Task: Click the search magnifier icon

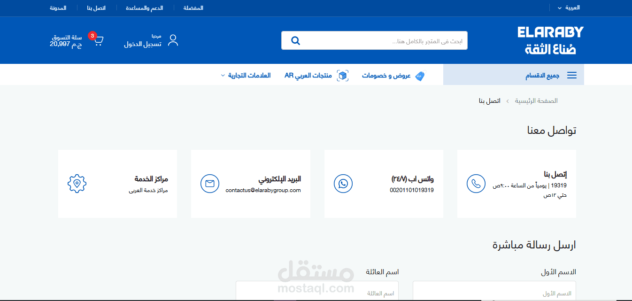Action: point(295,40)
